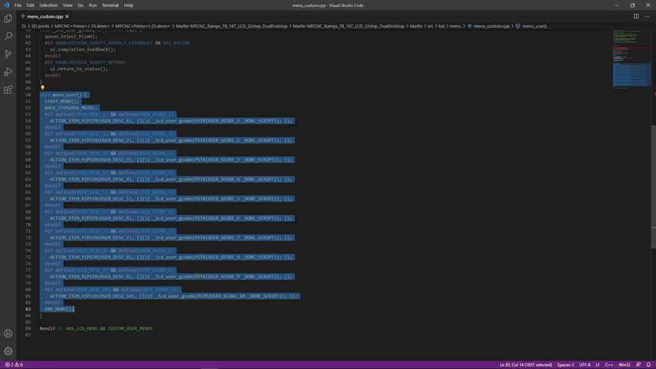Open the Accounts icon above the gear

coord(8,333)
